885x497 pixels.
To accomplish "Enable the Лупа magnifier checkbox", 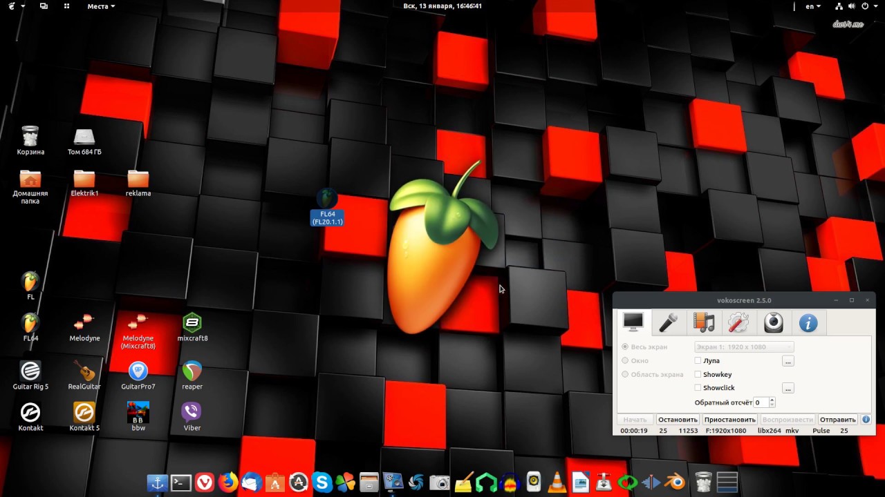I will click(x=707, y=360).
